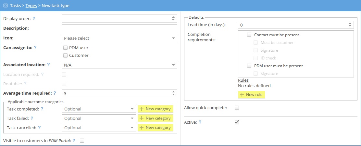Click help icon next to Active

[x=200, y=122]
